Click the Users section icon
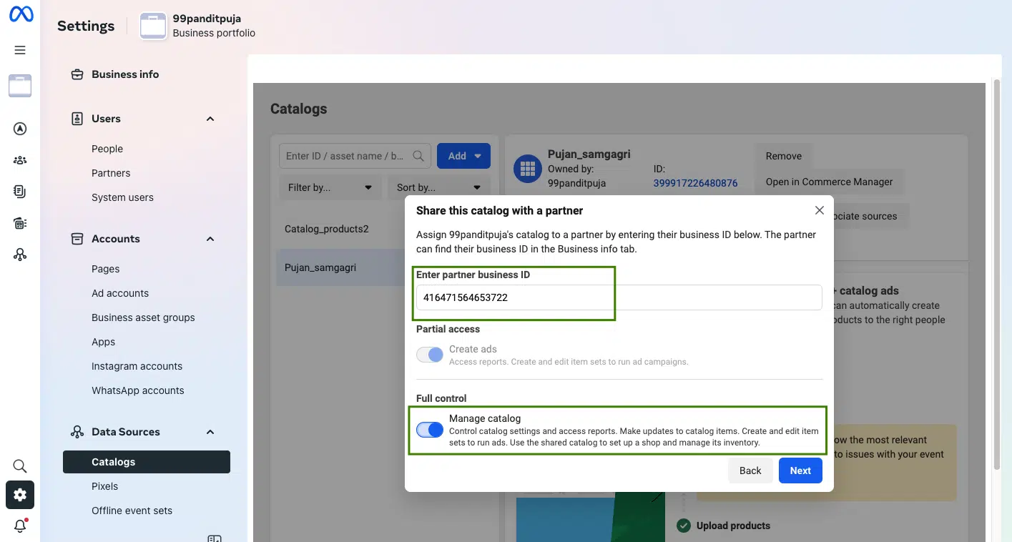Image resolution: width=1012 pixels, height=542 pixels. point(77,119)
